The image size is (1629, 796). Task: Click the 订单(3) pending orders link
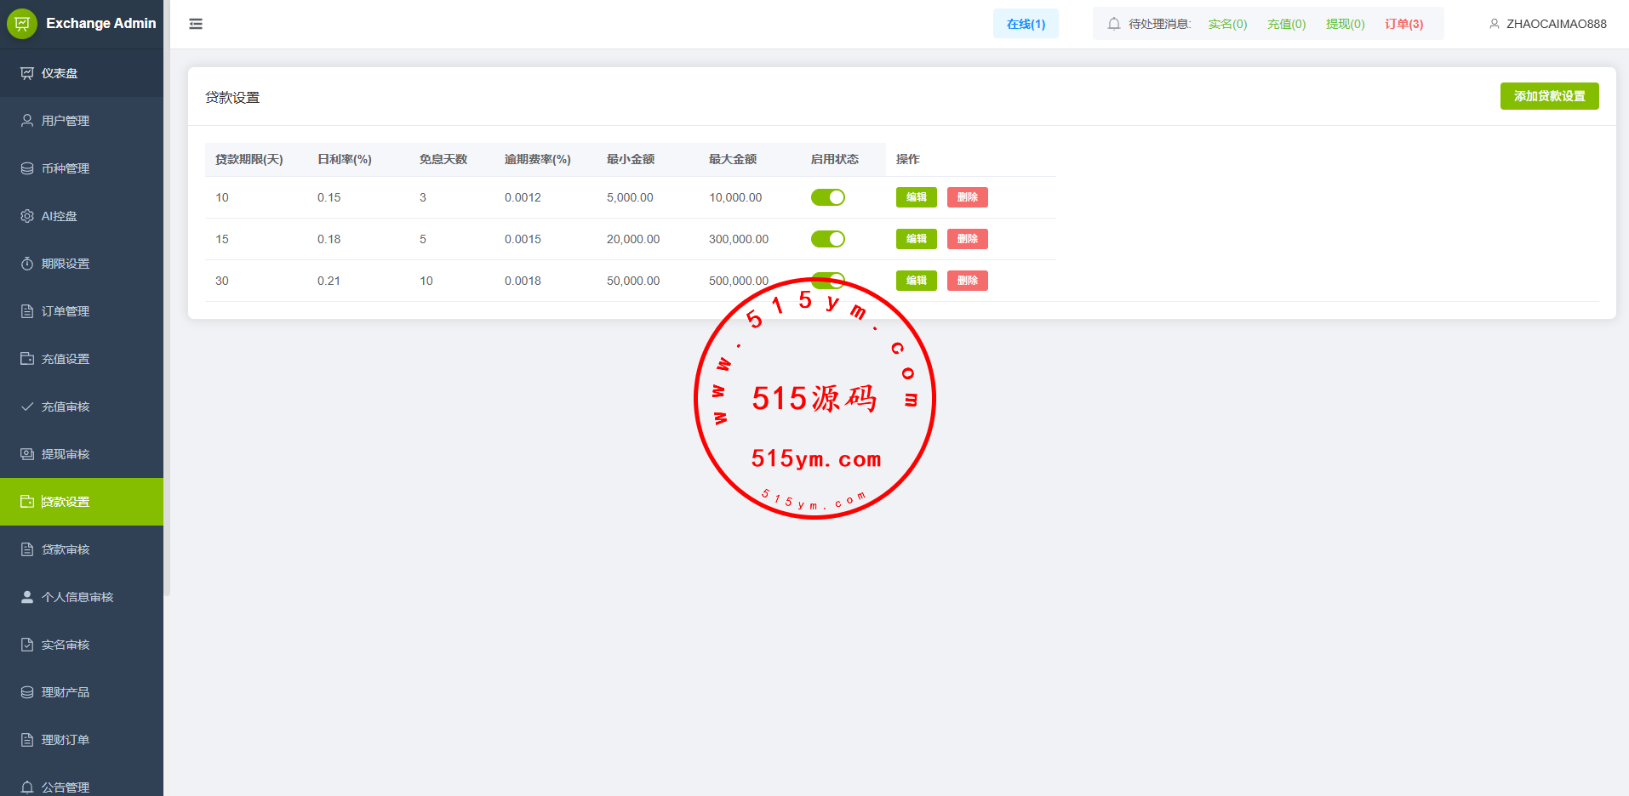pos(1403,24)
